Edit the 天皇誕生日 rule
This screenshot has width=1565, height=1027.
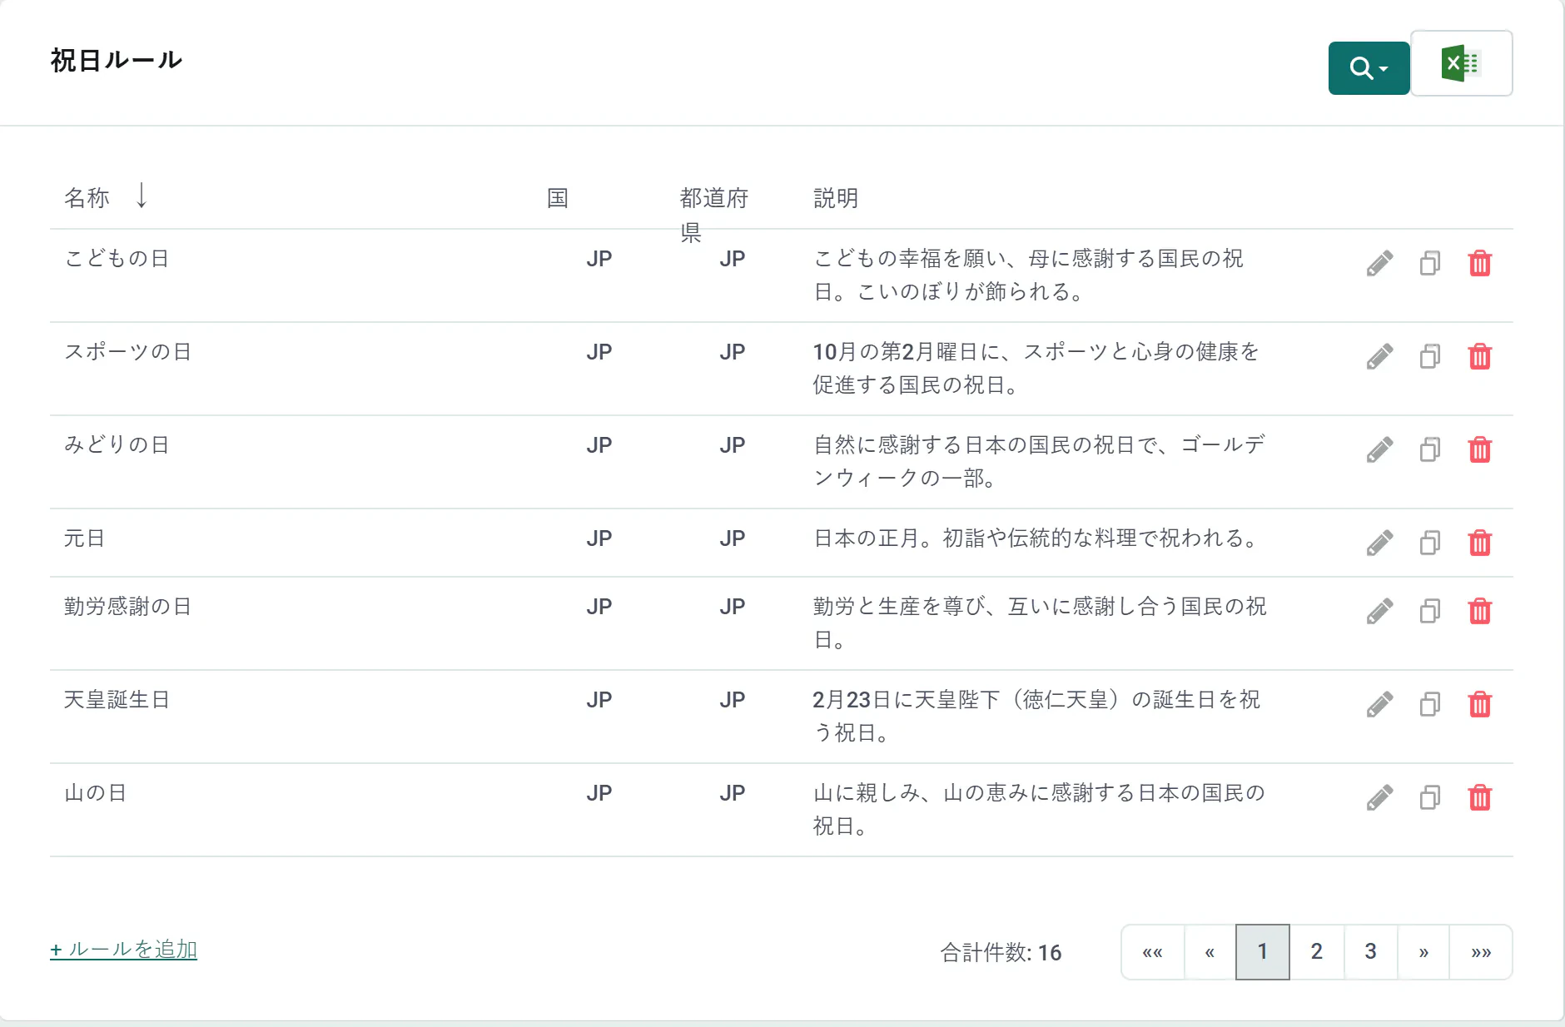pyautogui.click(x=1379, y=705)
